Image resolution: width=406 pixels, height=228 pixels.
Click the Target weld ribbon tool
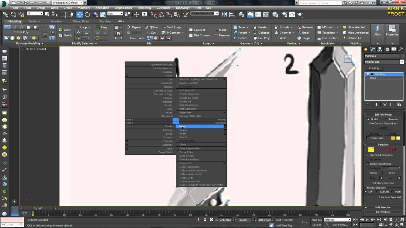point(304,38)
